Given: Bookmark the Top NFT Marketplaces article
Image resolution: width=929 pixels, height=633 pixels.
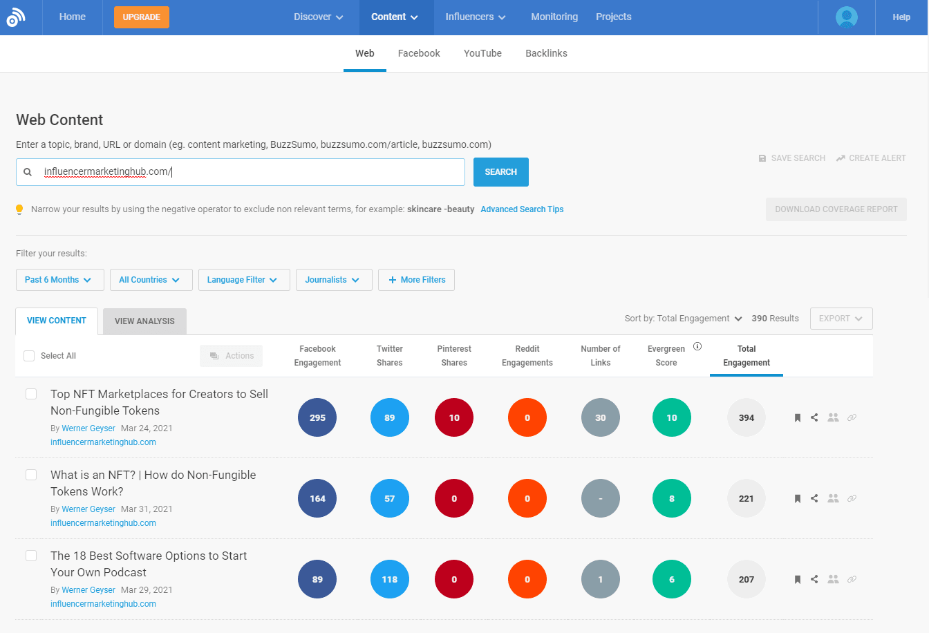Looking at the screenshot, I should tap(797, 417).
